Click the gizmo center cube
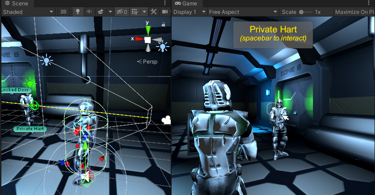 point(147,40)
